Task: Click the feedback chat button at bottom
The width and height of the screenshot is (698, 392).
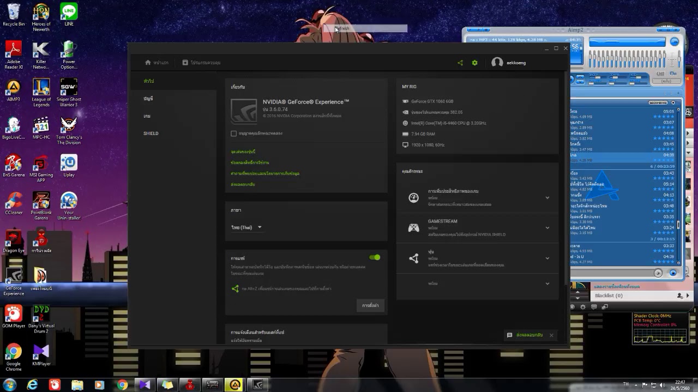Action: pos(525,335)
